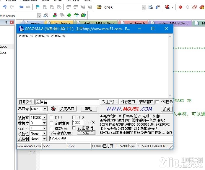Navigate backward with the blue left arrow
Viewport: 205px width, 170px height.
[x=21, y=7]
